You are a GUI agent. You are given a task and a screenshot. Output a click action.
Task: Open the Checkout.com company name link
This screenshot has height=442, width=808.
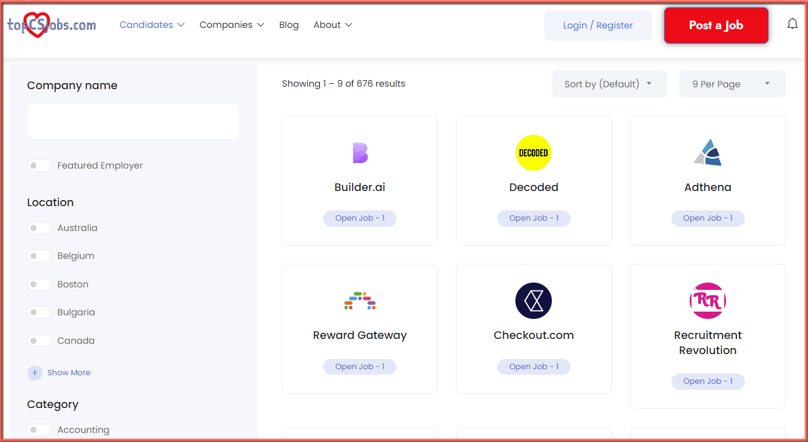tap(534, 335)
